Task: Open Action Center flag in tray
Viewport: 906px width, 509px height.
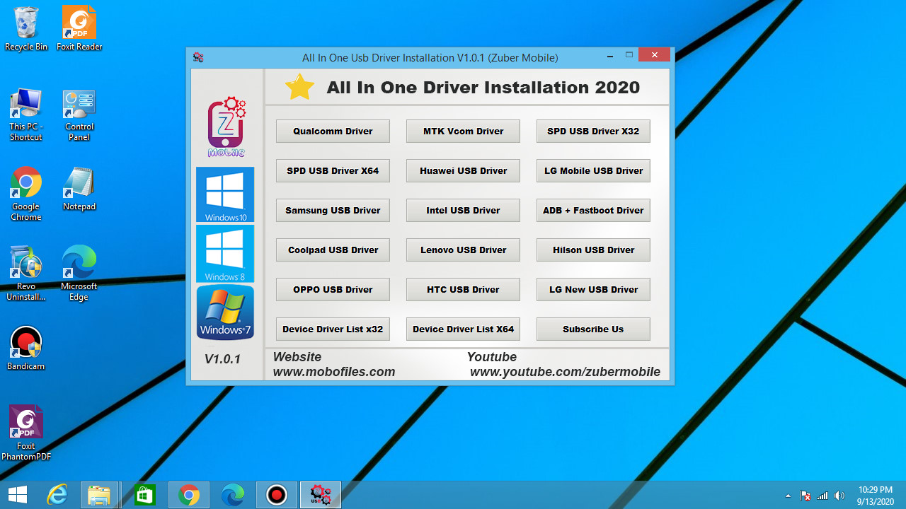Action: pyautogui.click(x=805, y=496)
